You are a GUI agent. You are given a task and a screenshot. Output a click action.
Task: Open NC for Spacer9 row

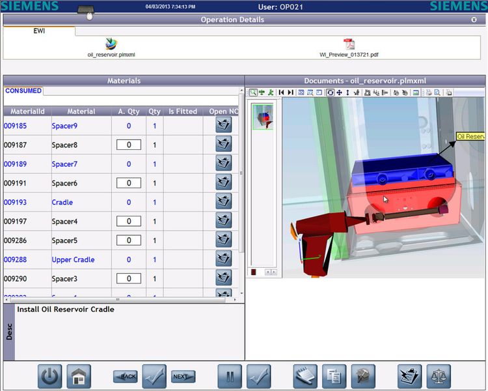point(223,124)
